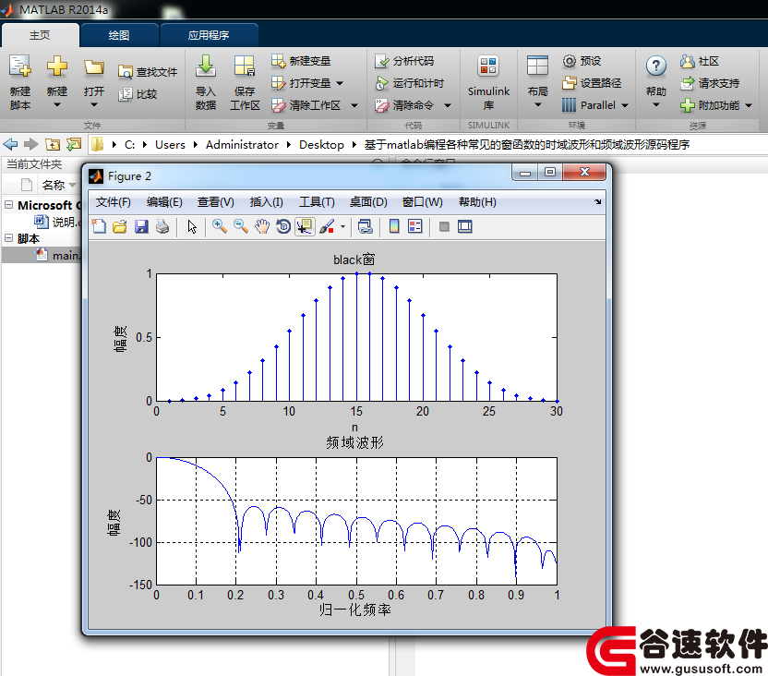Screen dimensions: 768x676
Task: Insert a colorbar in the figure
Action: tap(394, 226)
